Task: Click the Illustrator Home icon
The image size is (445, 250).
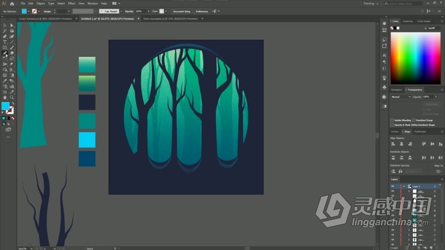Action: [x=12, y=4]
